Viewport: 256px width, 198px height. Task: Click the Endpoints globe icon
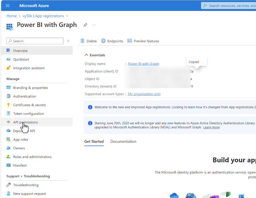(103, 41)
